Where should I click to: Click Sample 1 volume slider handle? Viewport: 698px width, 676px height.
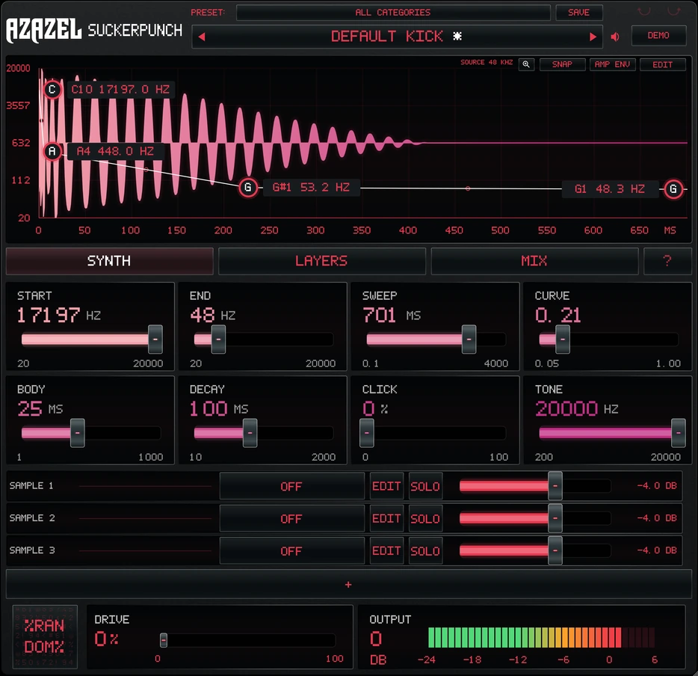coord(555,486)
